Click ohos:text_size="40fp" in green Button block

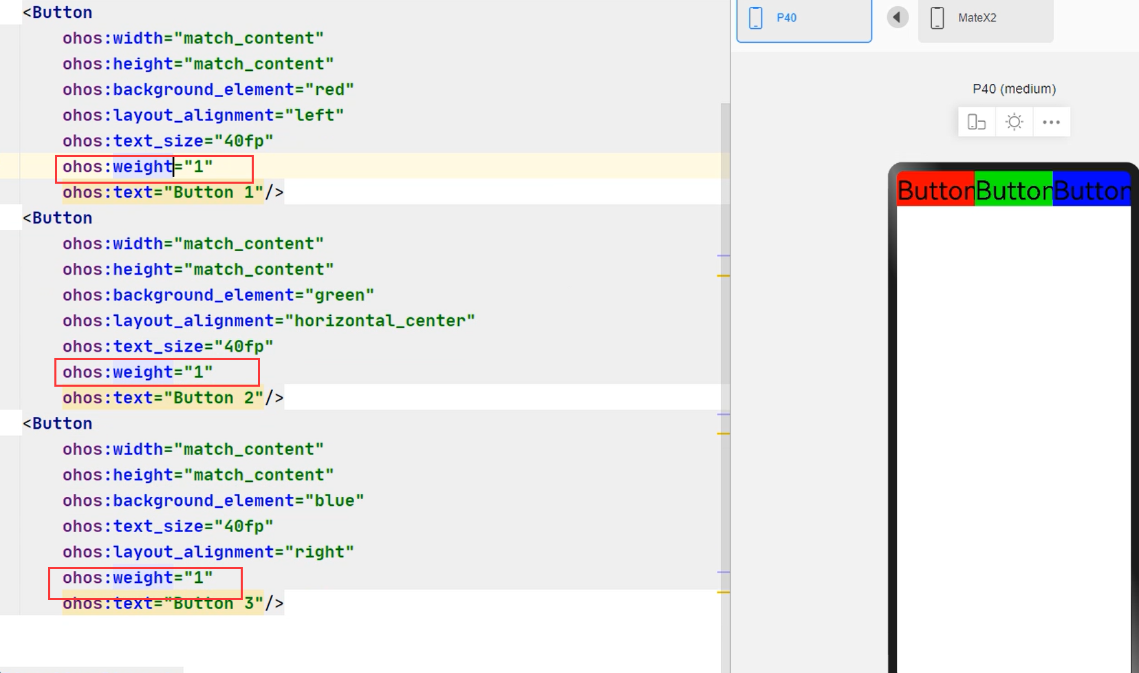coord(168,346)
